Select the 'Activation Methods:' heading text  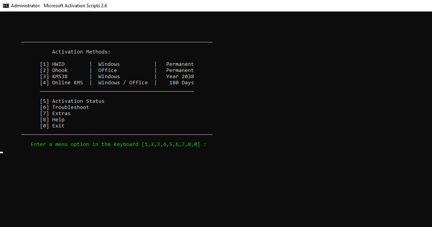click(81, 52)
